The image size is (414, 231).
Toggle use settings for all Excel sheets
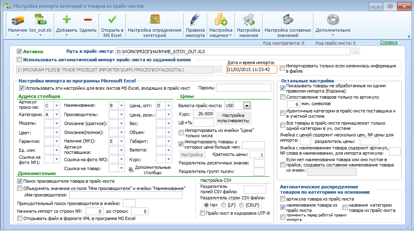(22, 88)
